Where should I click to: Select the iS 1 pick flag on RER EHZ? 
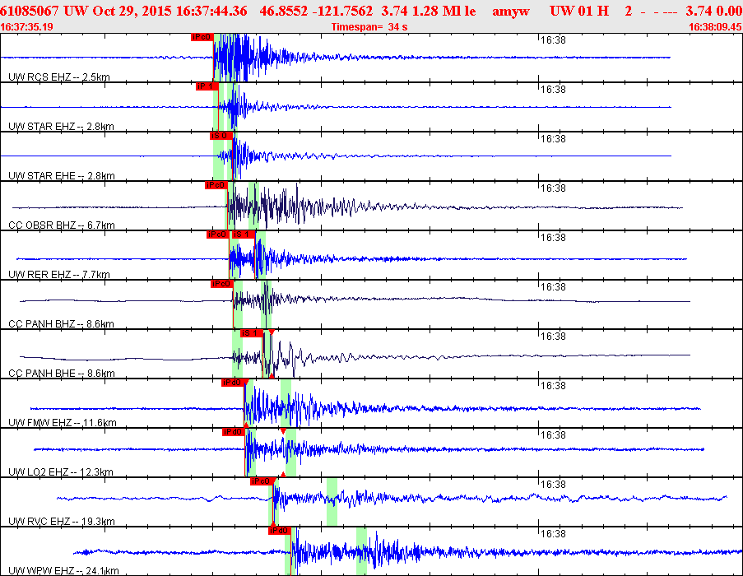pos(244,235)
